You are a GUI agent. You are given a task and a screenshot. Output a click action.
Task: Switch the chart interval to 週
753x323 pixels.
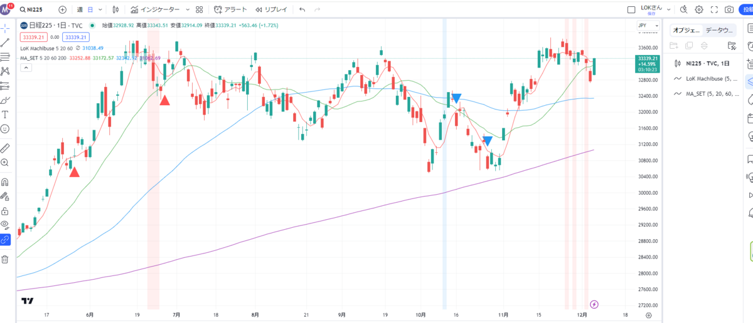coord(80,10)
